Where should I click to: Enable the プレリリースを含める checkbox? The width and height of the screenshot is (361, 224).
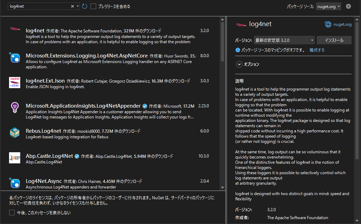93,6
